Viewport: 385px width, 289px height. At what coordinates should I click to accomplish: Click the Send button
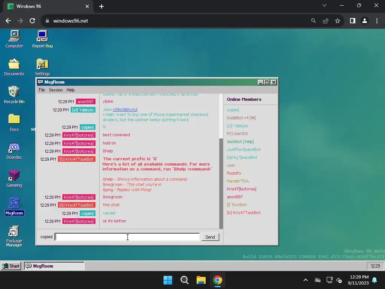tap(210, 237)
